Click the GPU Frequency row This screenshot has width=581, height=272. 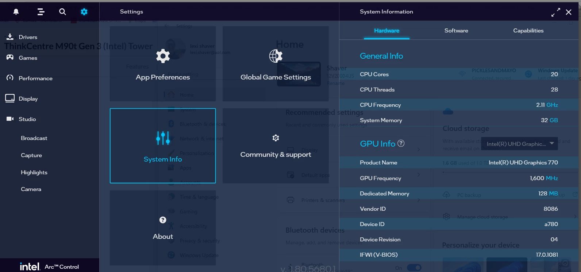[459, 178]
